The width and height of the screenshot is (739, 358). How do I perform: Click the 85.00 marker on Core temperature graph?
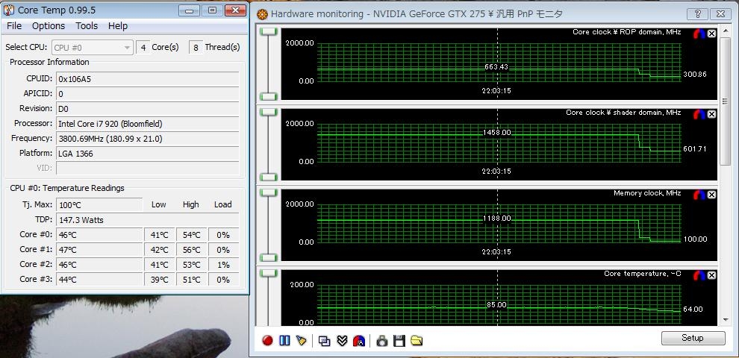pyautogui.click(x=496, y=305)
